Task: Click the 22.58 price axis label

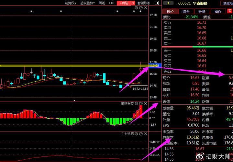Action: (153, 15)
